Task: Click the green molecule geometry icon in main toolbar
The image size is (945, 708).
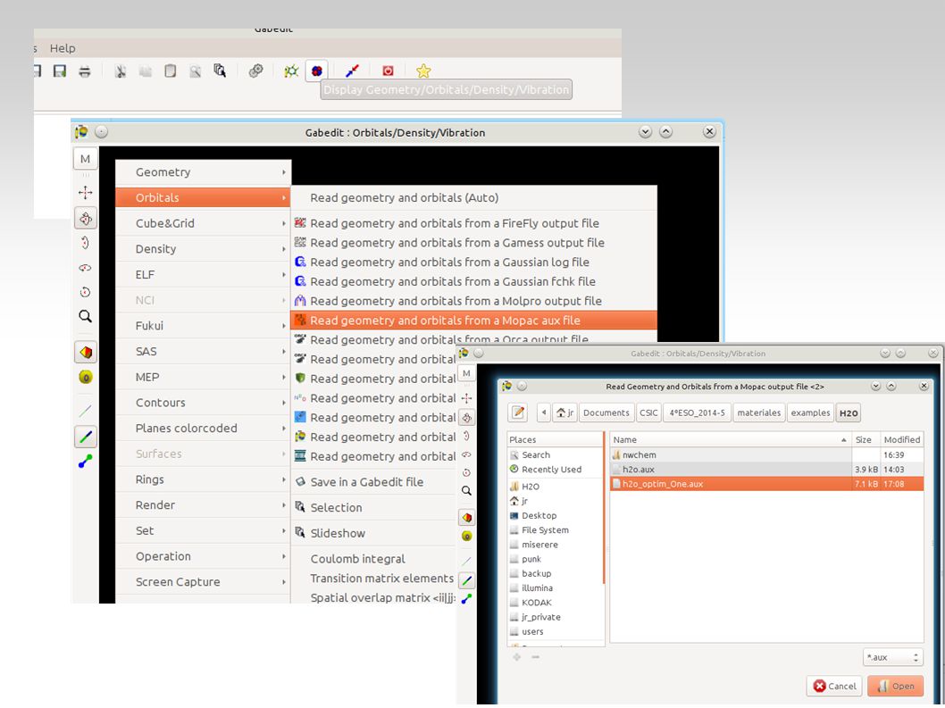Action: (291, 71)
